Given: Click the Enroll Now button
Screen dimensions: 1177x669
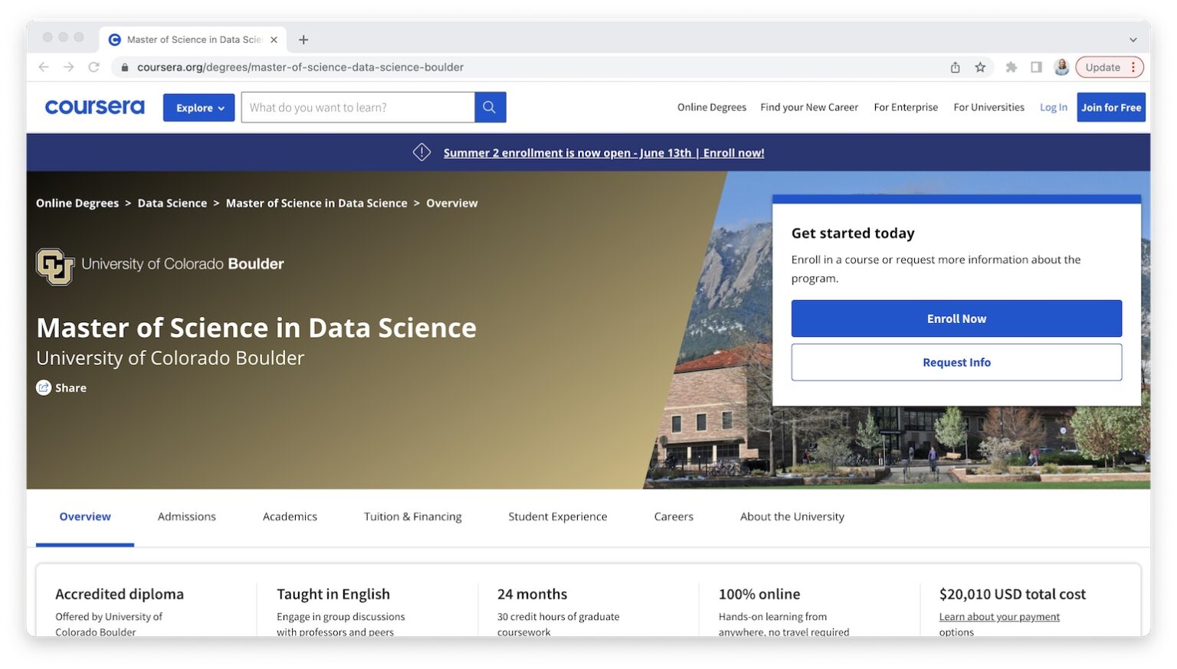Looking at the screenshot, I should [x=956, y=318].
